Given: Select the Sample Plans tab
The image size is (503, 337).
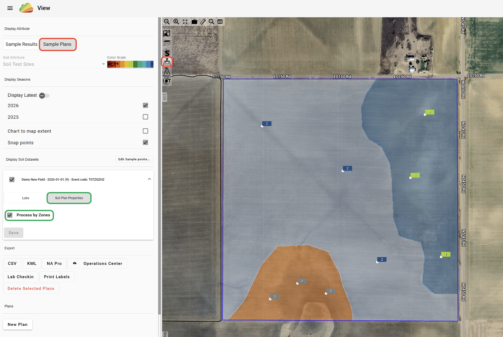Looking at the screenshot, I should pos(57,44).
